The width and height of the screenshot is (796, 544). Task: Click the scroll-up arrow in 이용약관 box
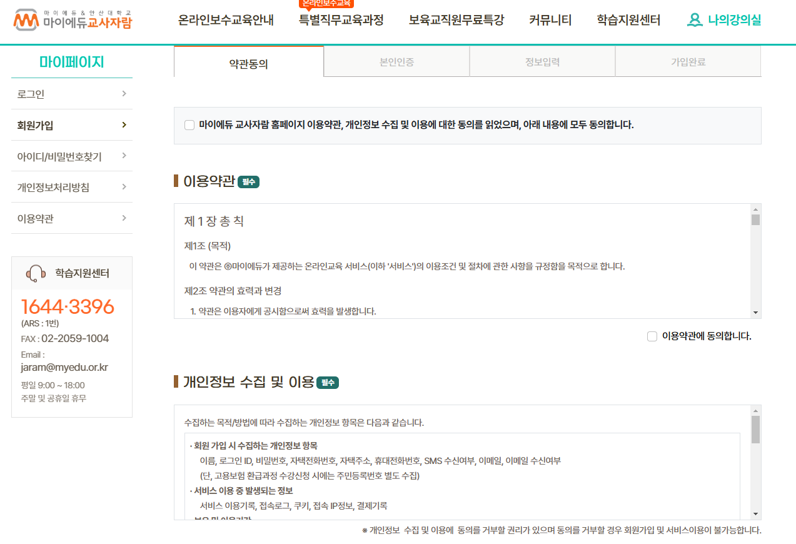point(755,209)
